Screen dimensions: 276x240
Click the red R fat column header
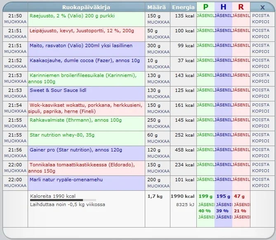241,7
